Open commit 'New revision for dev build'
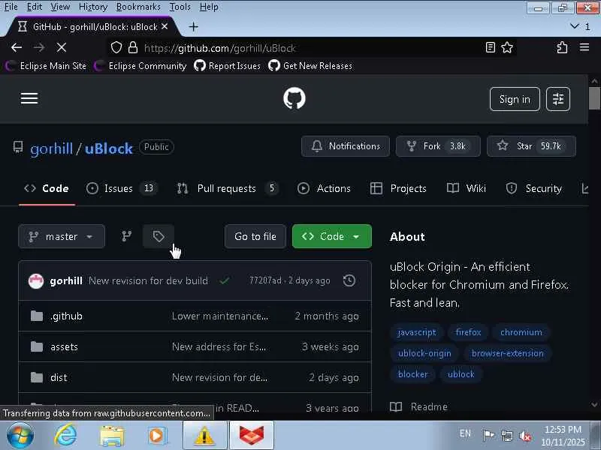Screen dimensions: 601x450 point(148,280)
